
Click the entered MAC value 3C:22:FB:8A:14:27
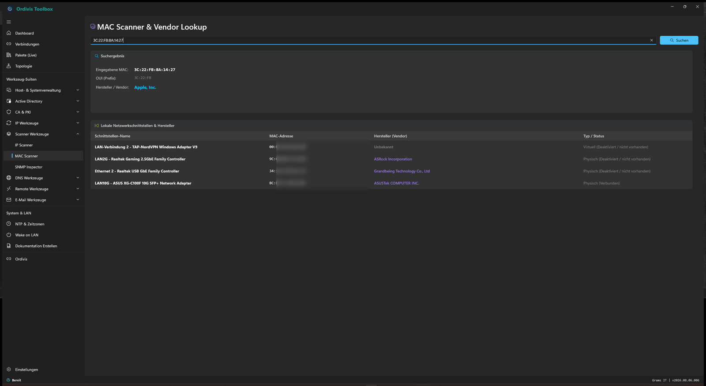click(155, 70)
